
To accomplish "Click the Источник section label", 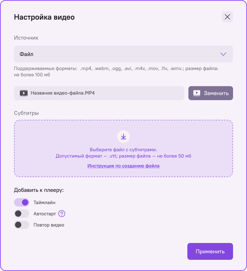I will point(26,37).
